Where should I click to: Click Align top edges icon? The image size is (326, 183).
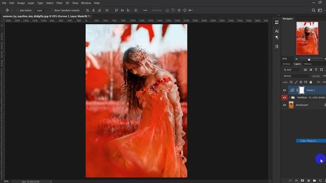tap(117, 10)
